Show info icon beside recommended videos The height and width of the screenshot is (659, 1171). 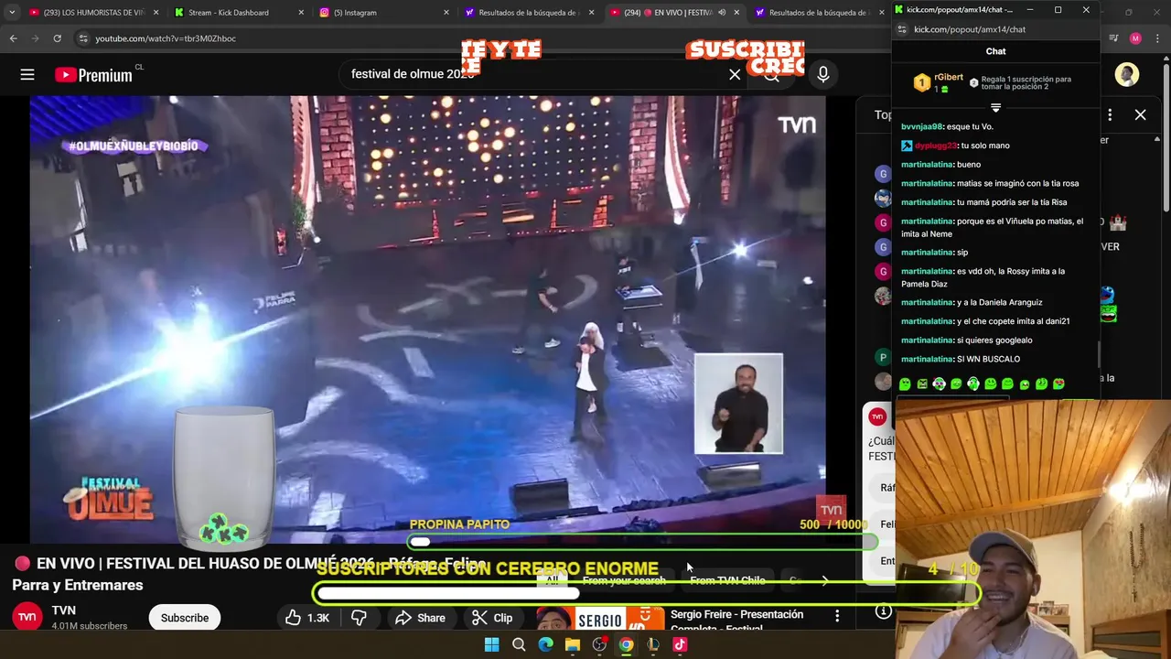[883, 611]
